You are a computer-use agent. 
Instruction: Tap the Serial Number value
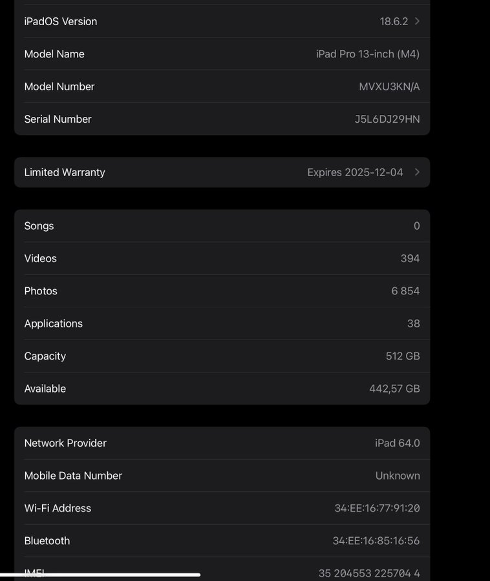click(x=387, y=119)
